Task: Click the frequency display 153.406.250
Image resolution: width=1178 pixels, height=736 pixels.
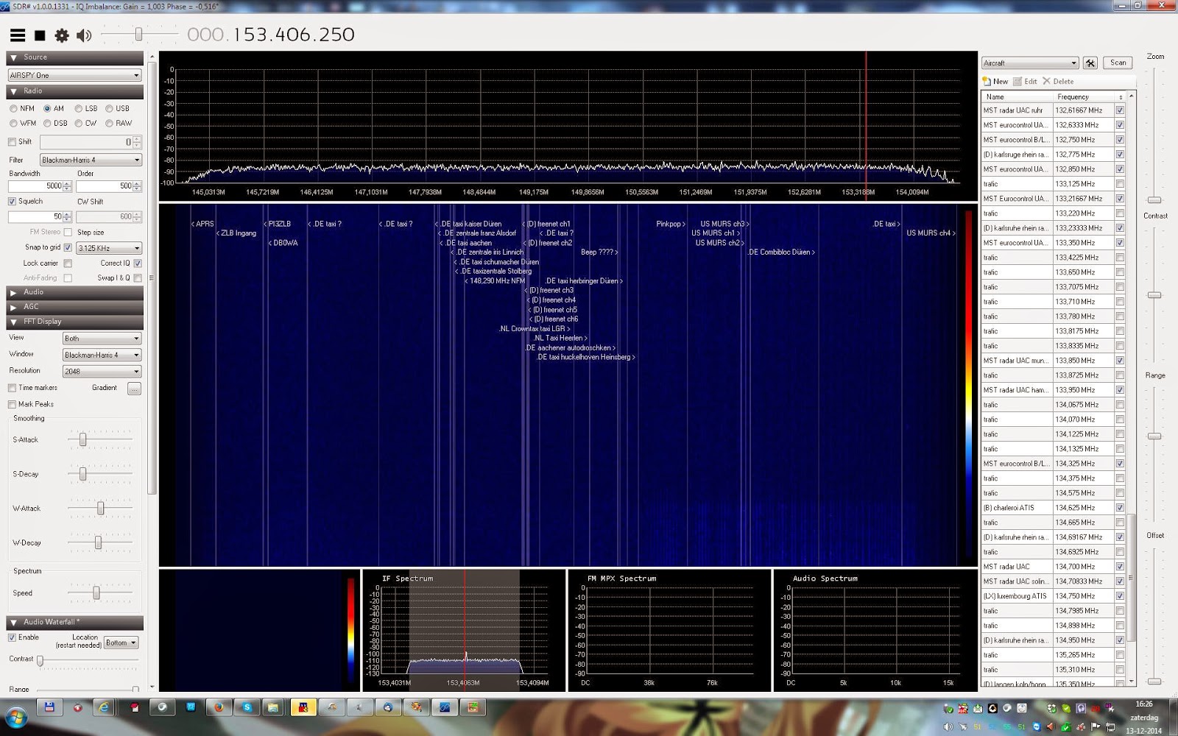Action: [x=271, y=35]
